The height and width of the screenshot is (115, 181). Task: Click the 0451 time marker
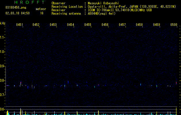click(20, 25)
